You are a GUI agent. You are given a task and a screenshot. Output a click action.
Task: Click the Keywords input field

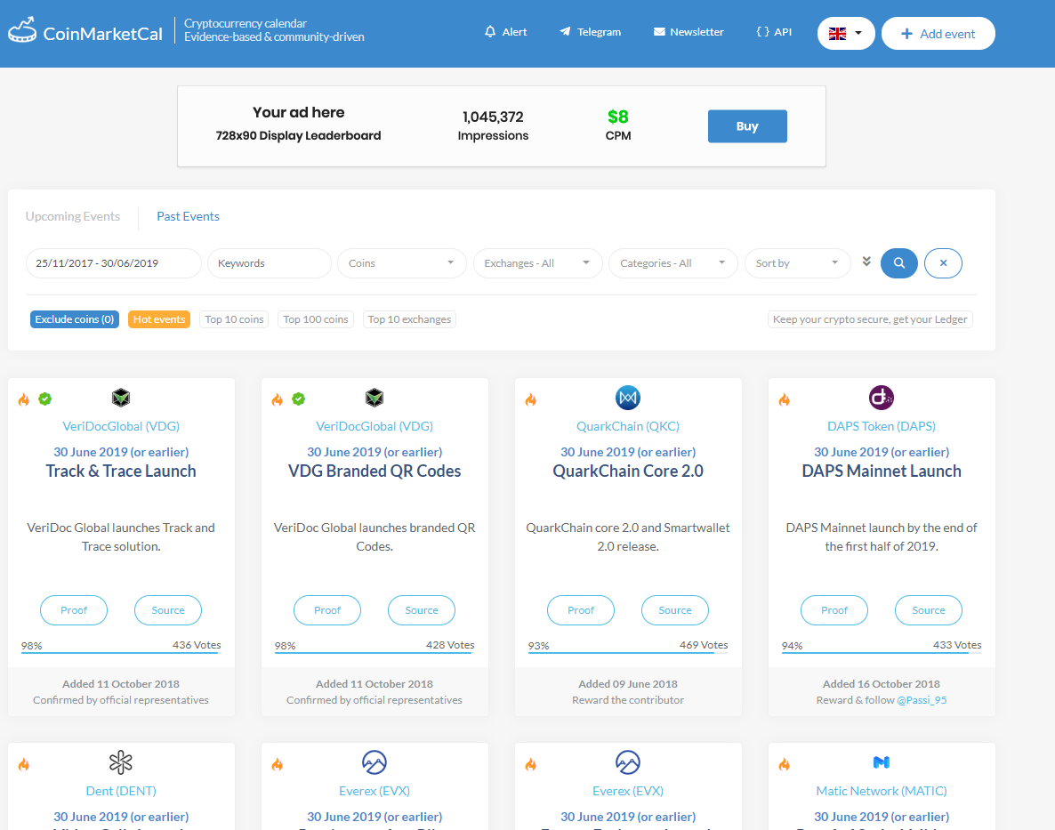coord(270,263)
